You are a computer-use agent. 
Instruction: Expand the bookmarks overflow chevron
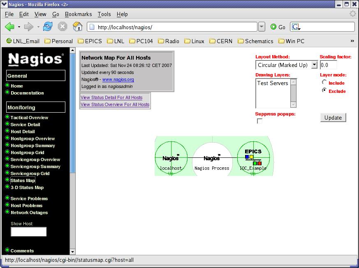(x=352, y=41)
